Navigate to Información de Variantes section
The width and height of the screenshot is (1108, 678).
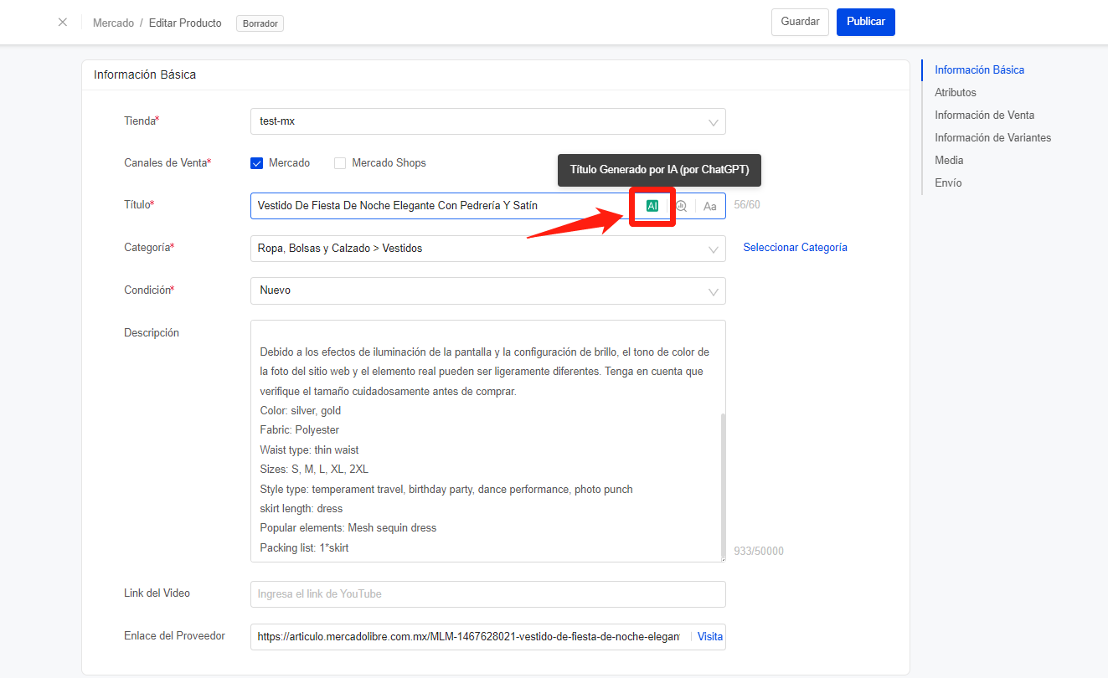(x=992, y=138)
